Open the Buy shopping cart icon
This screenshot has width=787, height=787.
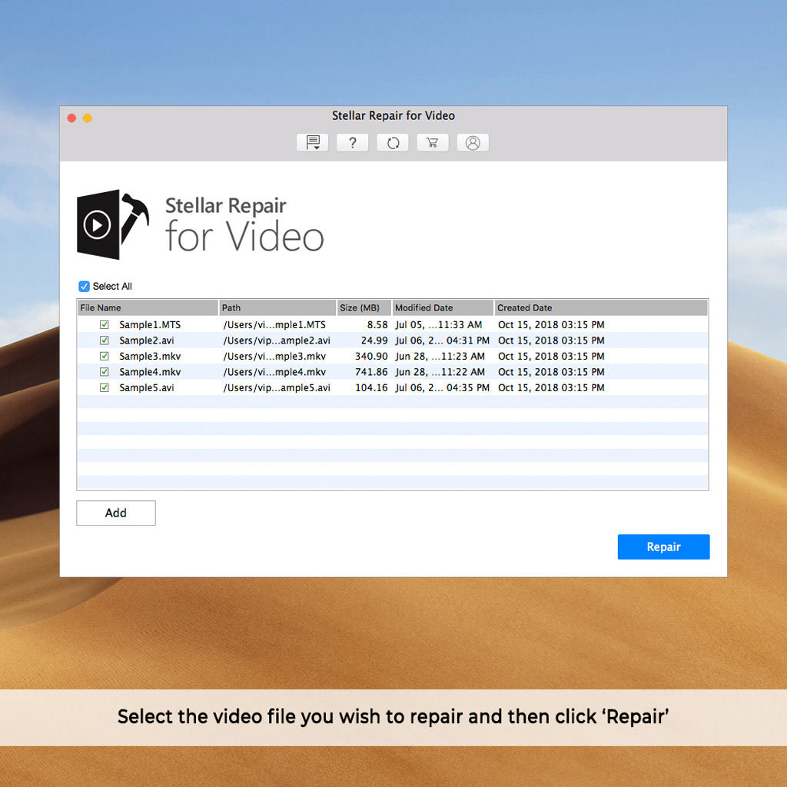[x=433, y=142]
